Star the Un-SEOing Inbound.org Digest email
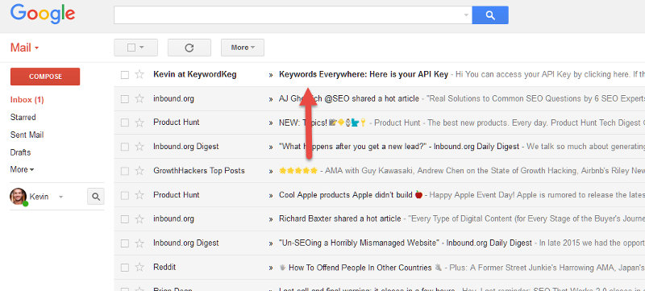The image size is (645, 291). [x=139, y=243]
